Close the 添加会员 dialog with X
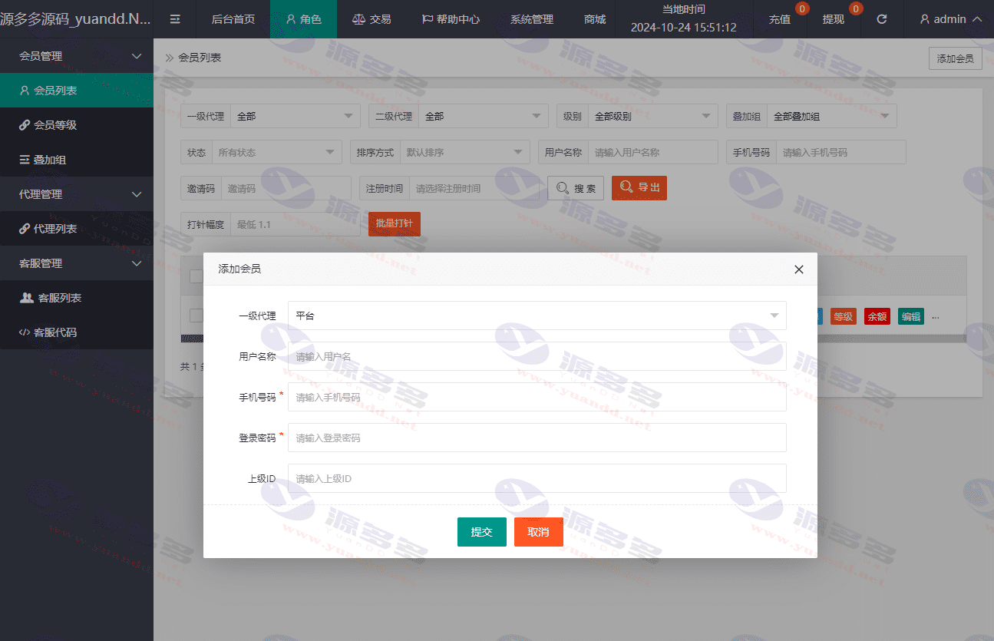 click(799, 269)
